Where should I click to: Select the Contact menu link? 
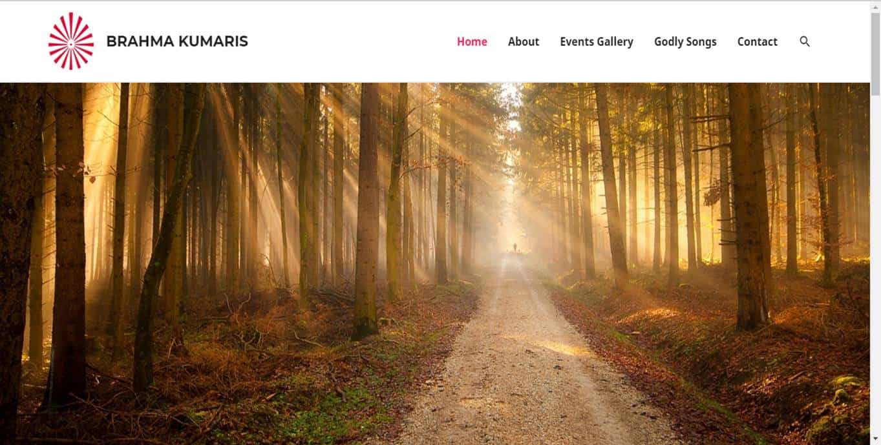click(757, 41)
